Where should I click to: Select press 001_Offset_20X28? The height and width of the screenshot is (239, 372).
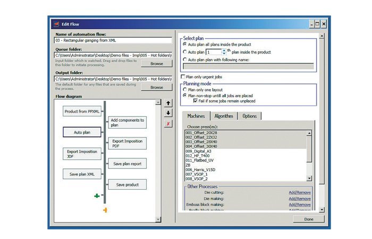(246, 133)
